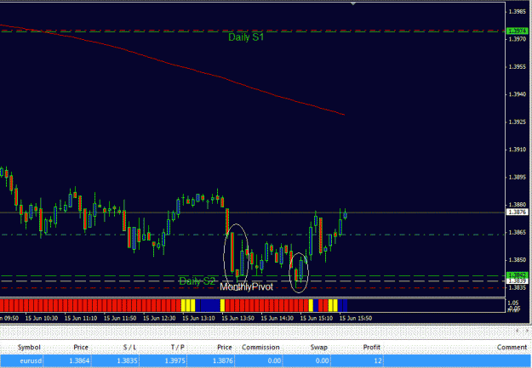
Task: Select the "Daily S1" pivot label
Action: click(x=246, y=37)
